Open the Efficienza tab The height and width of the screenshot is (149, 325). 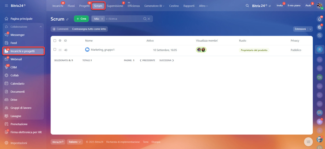[134, 6]
